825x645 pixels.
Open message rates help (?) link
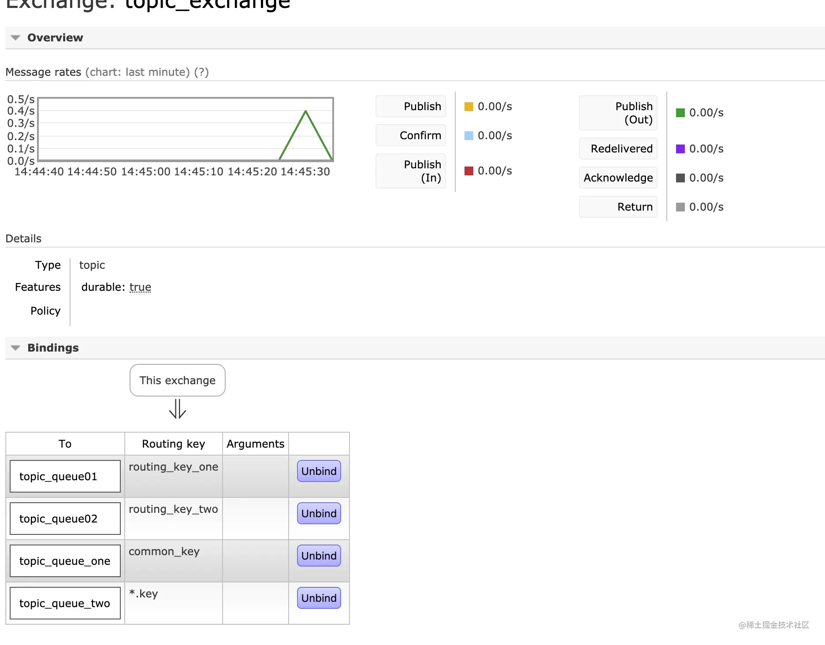pos(201,72)
